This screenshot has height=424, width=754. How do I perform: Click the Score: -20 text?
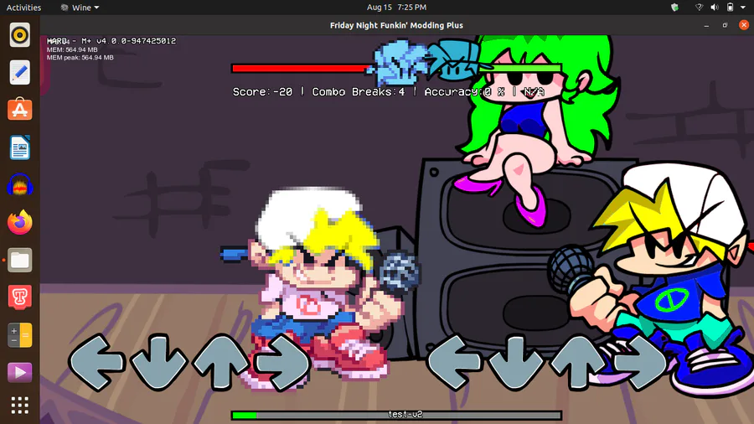tap(262, 92)
